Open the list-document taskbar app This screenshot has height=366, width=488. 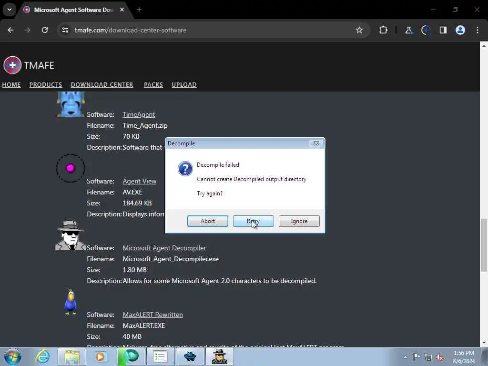[160, 356]
